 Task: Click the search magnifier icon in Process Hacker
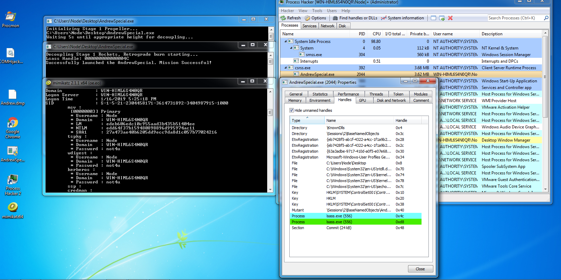[546, 18]
